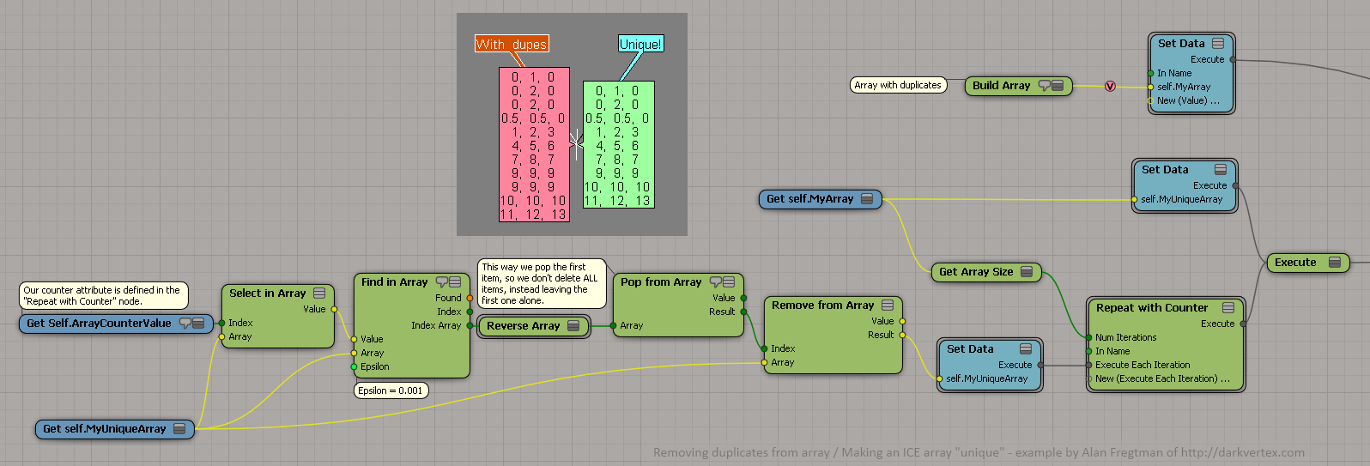Click the list icon on Reverse Array node
Screen dimensions: 1370x466
pyautogui.click(x=573, y=326)
